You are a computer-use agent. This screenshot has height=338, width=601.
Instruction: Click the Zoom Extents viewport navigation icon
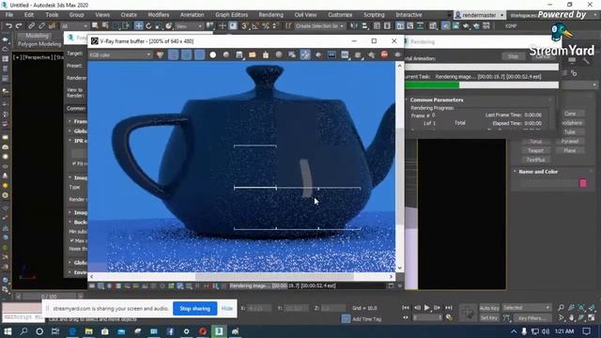582,308
